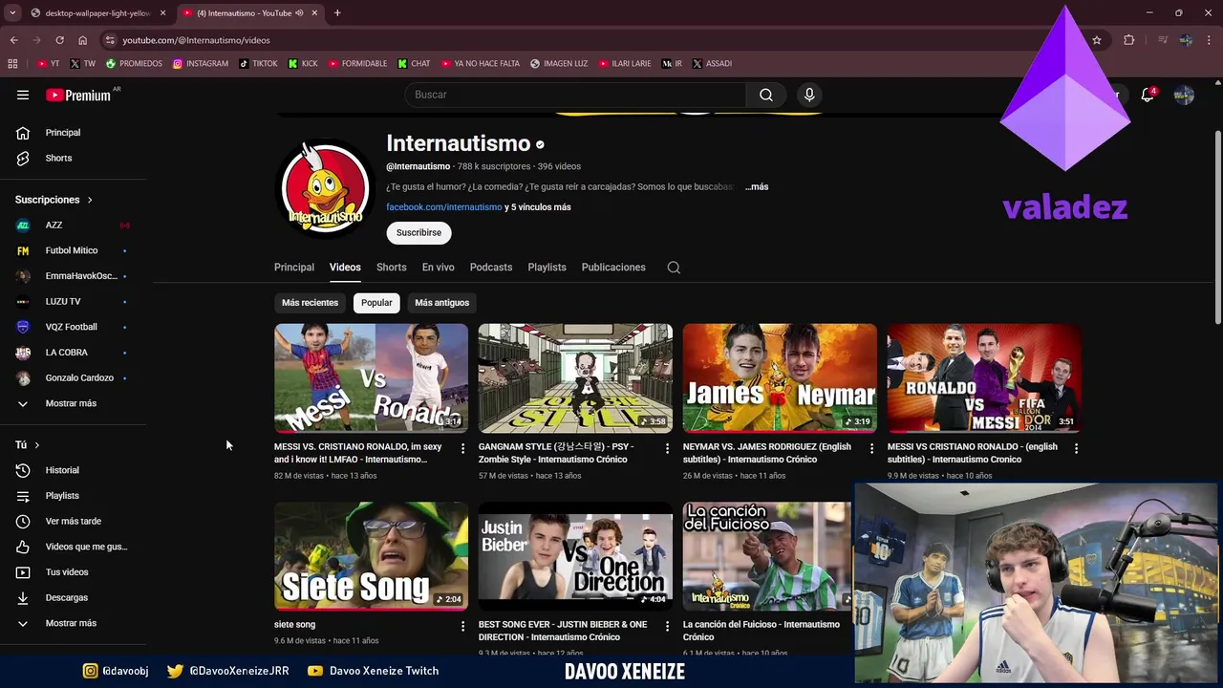Play the James vs Neymar thumbnail
The image size is (1223, 688).
click(x=780, y=378)
